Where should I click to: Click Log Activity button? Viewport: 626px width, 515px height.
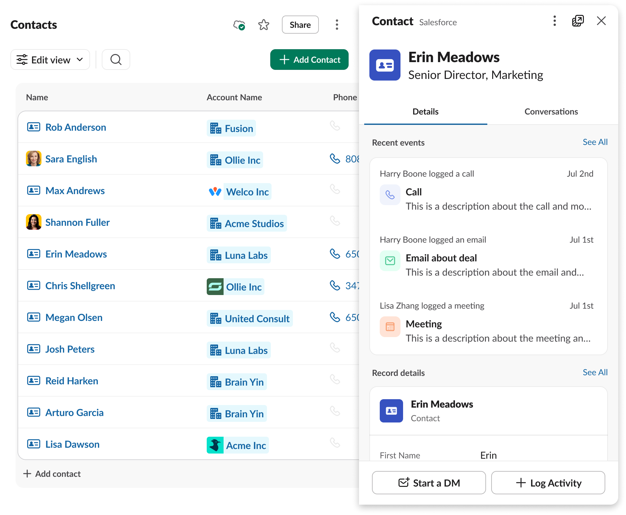[548, 483]
